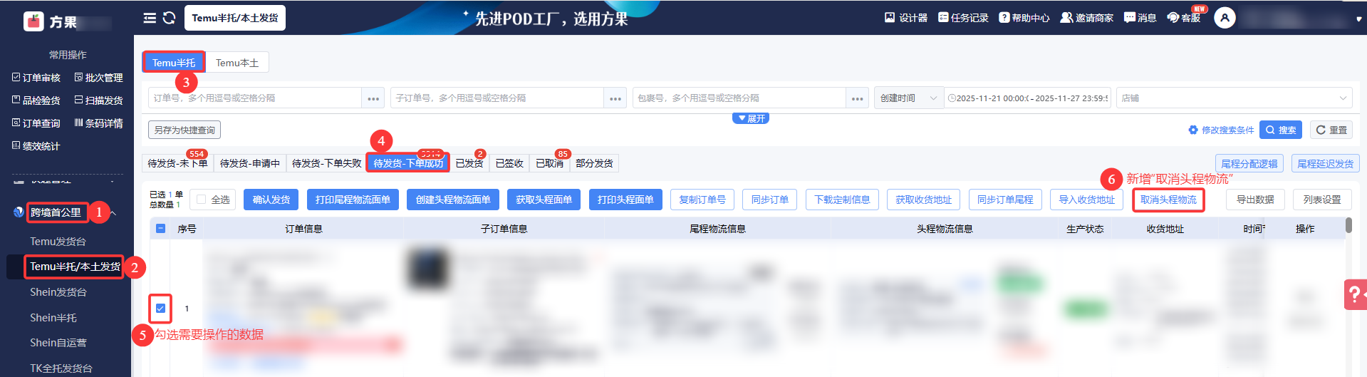Click the user avatar icon
Image resolution: width=1367 pixels, height=377 pixels.
click(1225, 18)
